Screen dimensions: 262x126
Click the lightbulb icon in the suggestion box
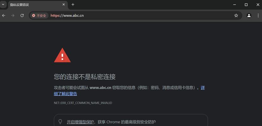[x=60, y=122]
